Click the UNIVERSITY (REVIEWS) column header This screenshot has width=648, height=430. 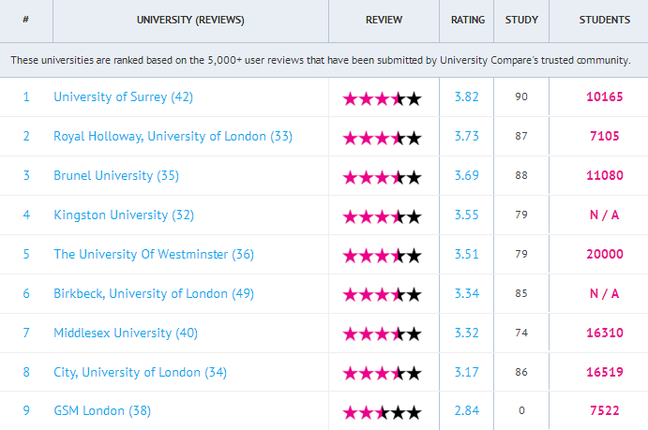[190, 20]
